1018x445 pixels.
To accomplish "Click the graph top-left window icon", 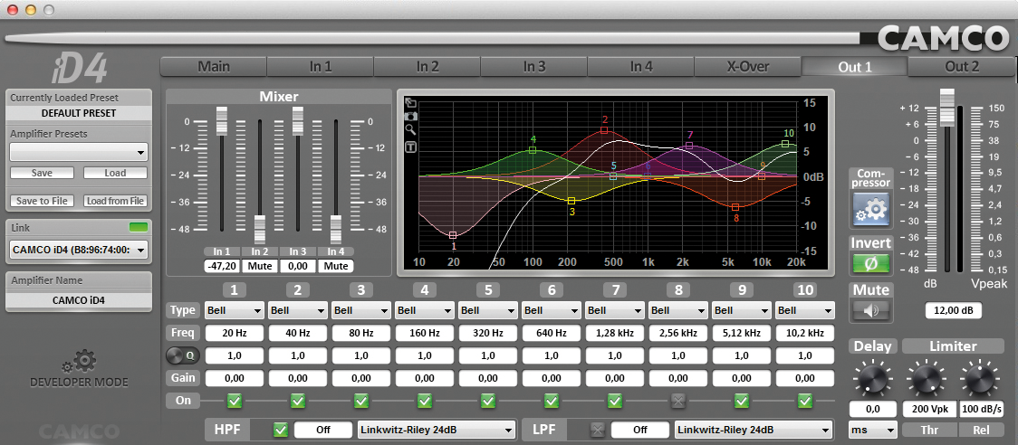I will coord(410,102).
